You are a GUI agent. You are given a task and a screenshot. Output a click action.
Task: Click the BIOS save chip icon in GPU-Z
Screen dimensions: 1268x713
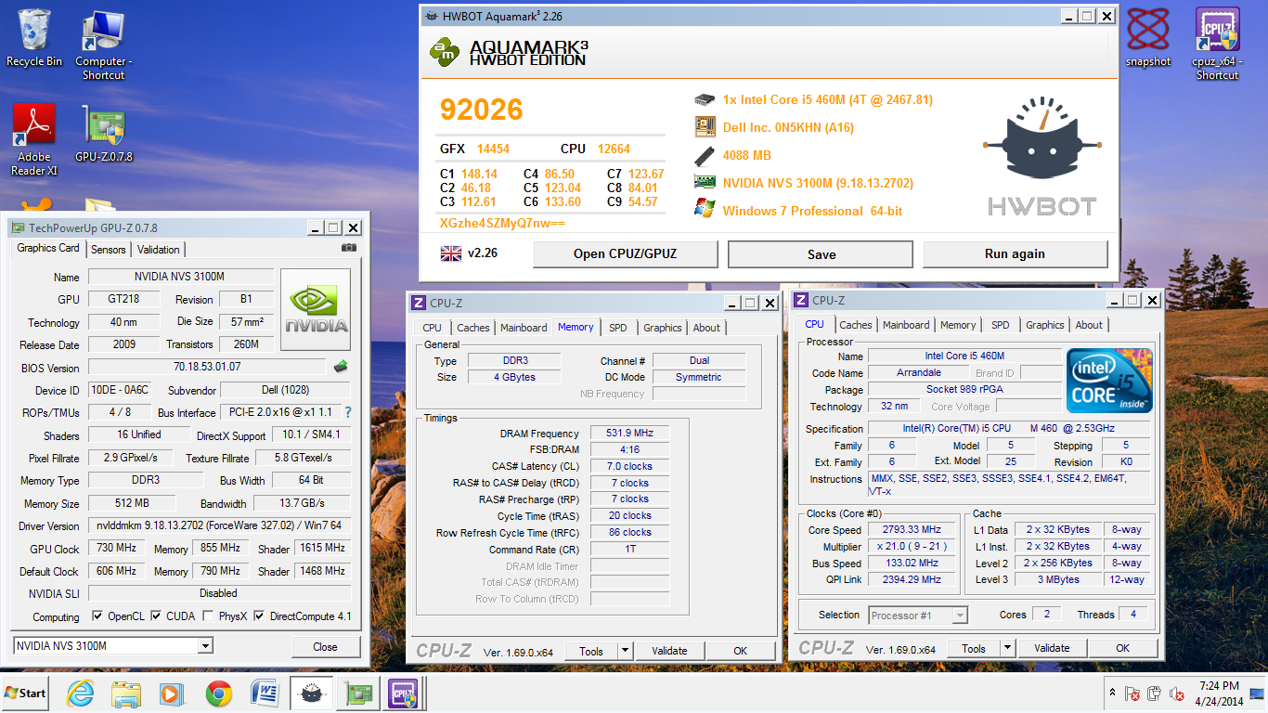(x=341, y=367)
